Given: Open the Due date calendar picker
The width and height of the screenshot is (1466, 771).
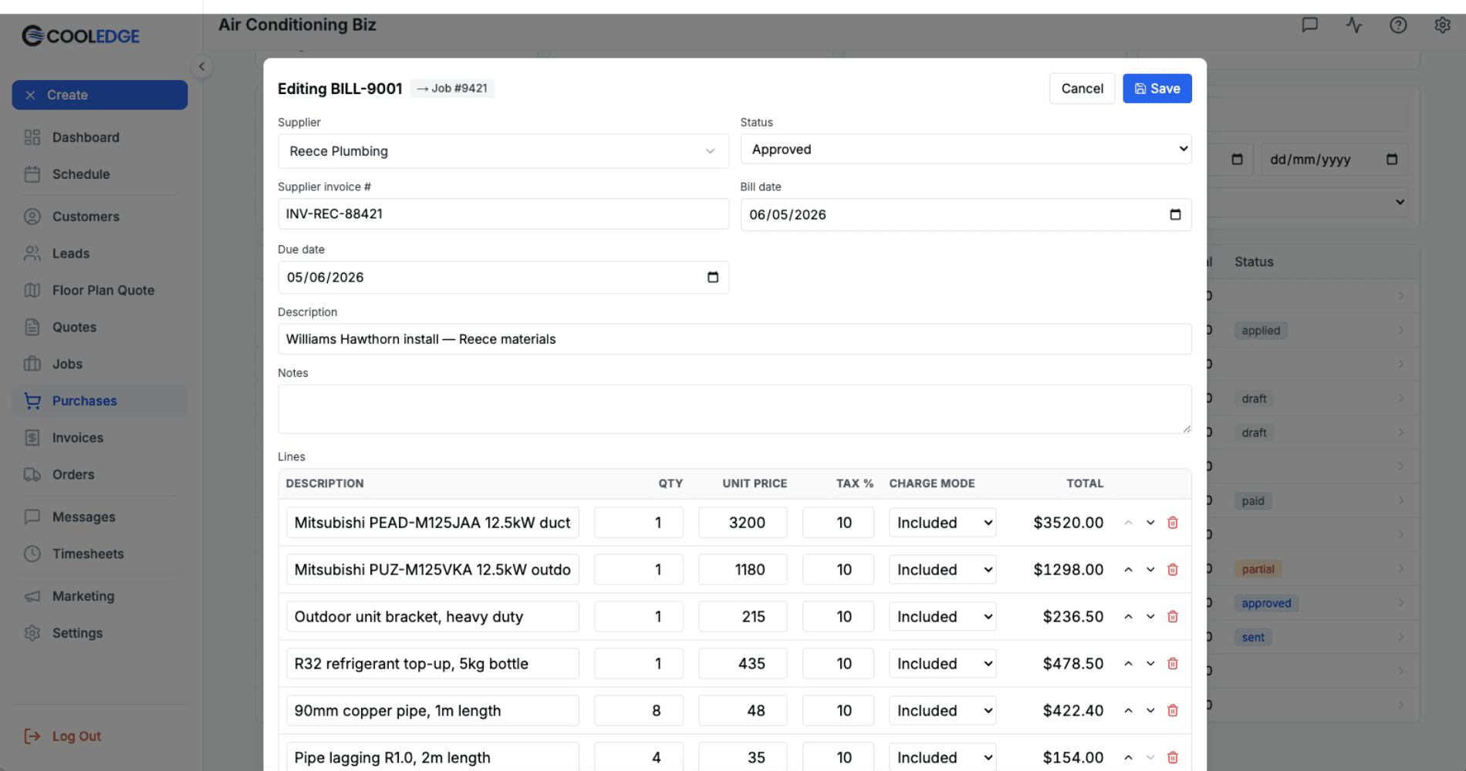Looking at the screenshot, I should tap(713, 278).
